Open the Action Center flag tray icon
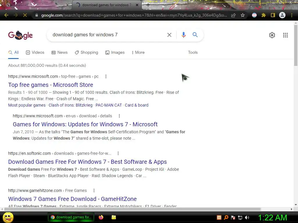Image resolution: width=298 pixels, height=223 pixels. point(233,217)
